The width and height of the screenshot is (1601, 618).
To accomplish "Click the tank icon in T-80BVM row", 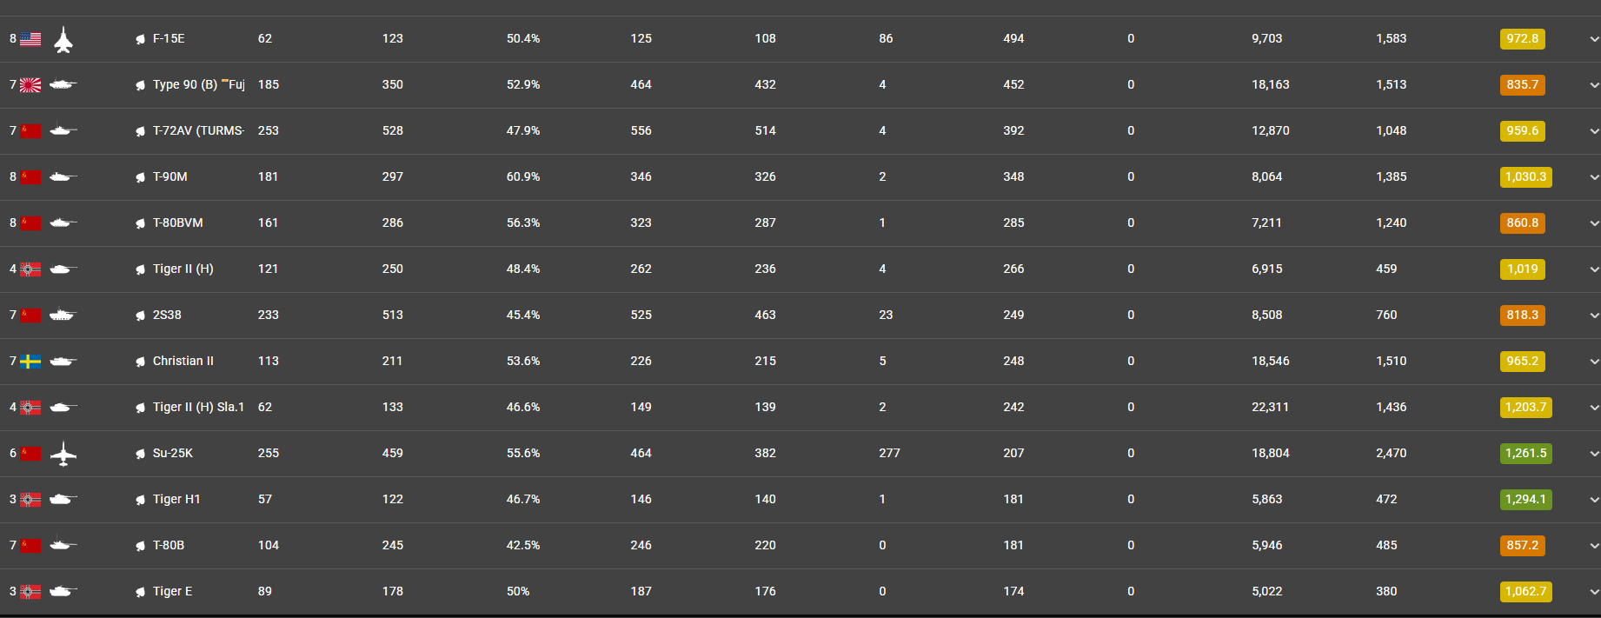I will [x=63, y=223].
